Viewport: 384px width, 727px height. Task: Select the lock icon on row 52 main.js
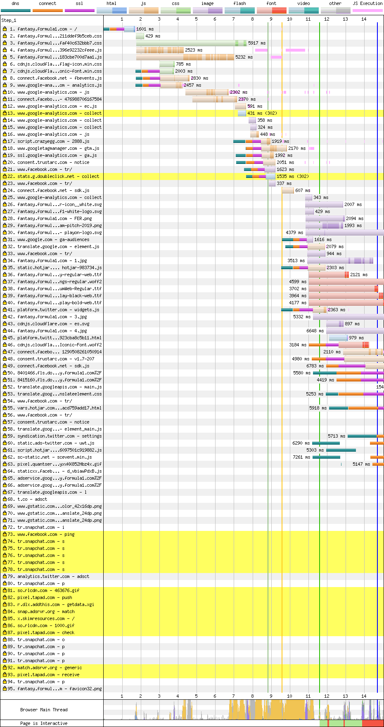pos(5,387)
